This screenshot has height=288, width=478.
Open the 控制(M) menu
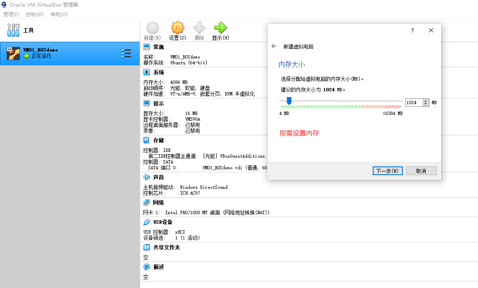pyautogui.click(x=35, y=15)
